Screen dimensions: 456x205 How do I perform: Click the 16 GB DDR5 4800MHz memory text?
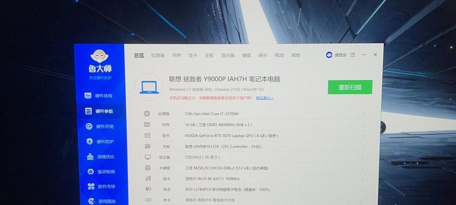pyautogui.click(x=218, y=125)
